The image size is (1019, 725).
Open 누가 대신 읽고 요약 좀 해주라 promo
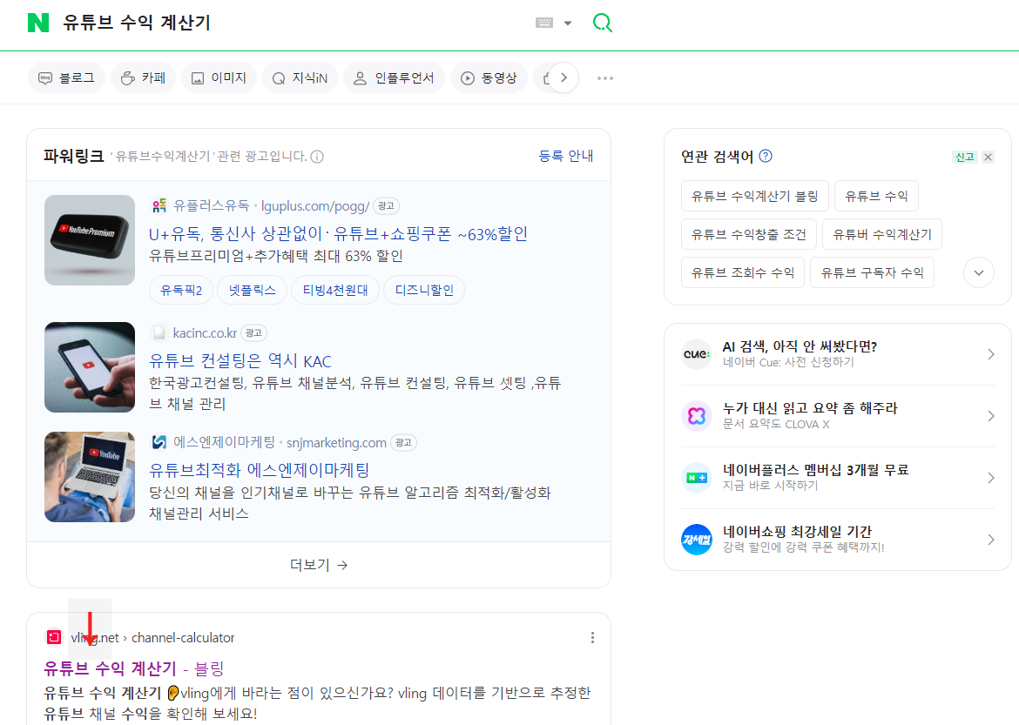point(810,408)
